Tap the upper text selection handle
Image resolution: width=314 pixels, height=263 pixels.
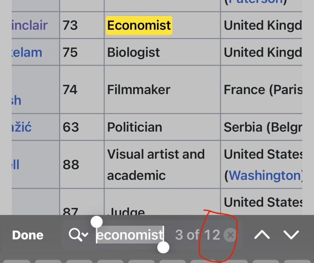tap(97, 221)
